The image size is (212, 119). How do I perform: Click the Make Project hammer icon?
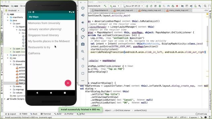pyautogui.click(x=105, y=6)
